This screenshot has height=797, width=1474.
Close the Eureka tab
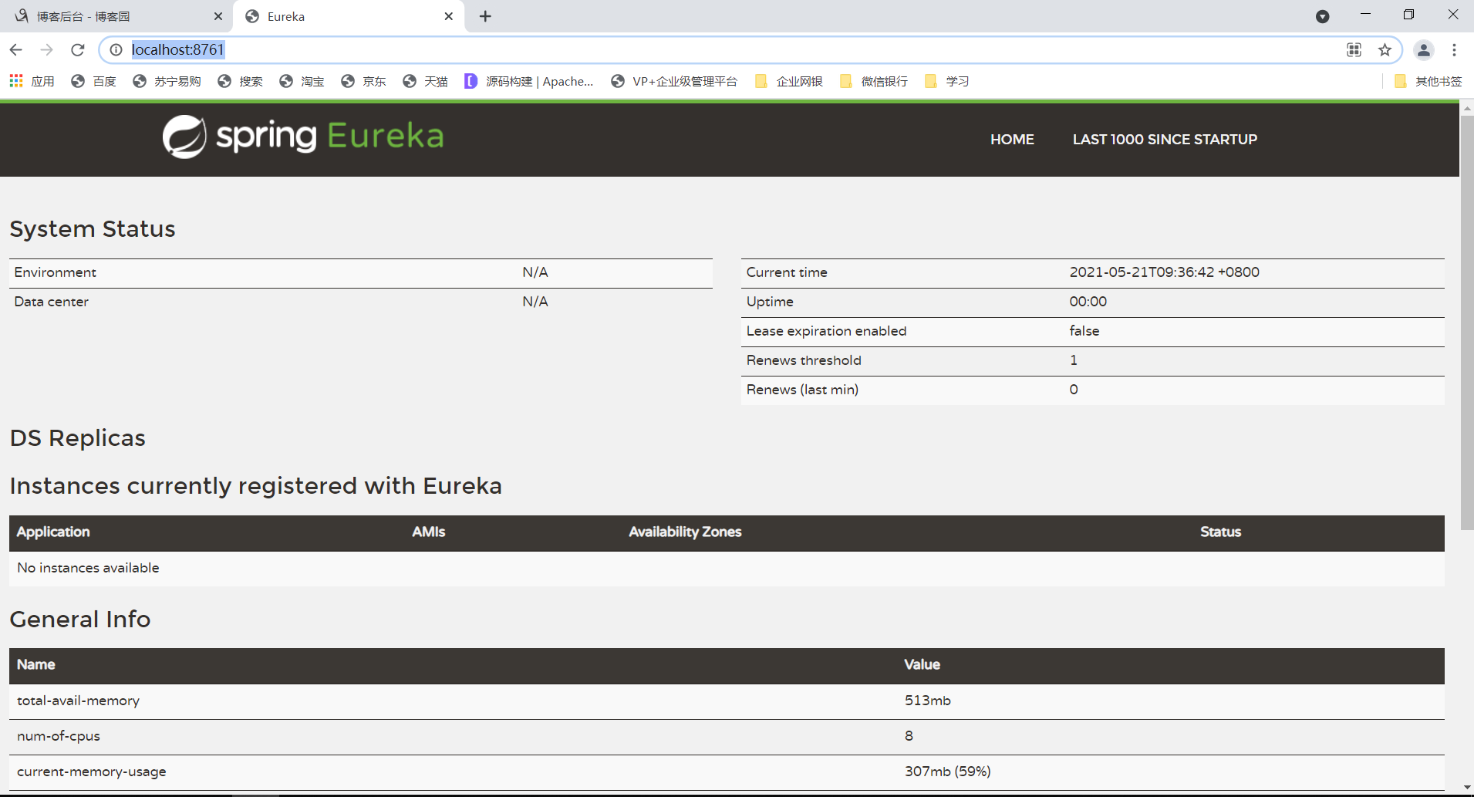coord(449,16)
